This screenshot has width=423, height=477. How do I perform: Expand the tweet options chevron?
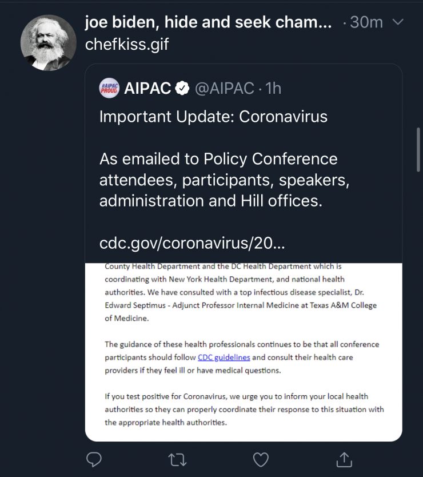[399, 22]
